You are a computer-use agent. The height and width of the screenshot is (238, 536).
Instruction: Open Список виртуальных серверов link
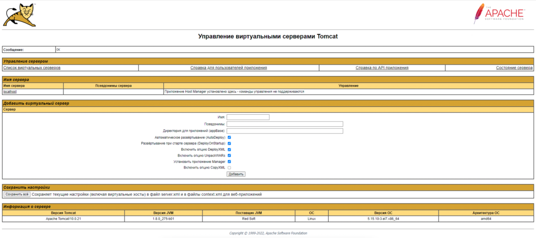pyautogui.click(x=32, y=68)
